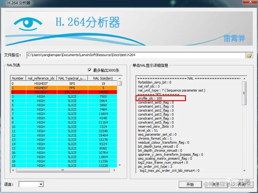Click detail panel scroll up arrow
This screenshot has width=258, height=193.
tap(244, 79)
